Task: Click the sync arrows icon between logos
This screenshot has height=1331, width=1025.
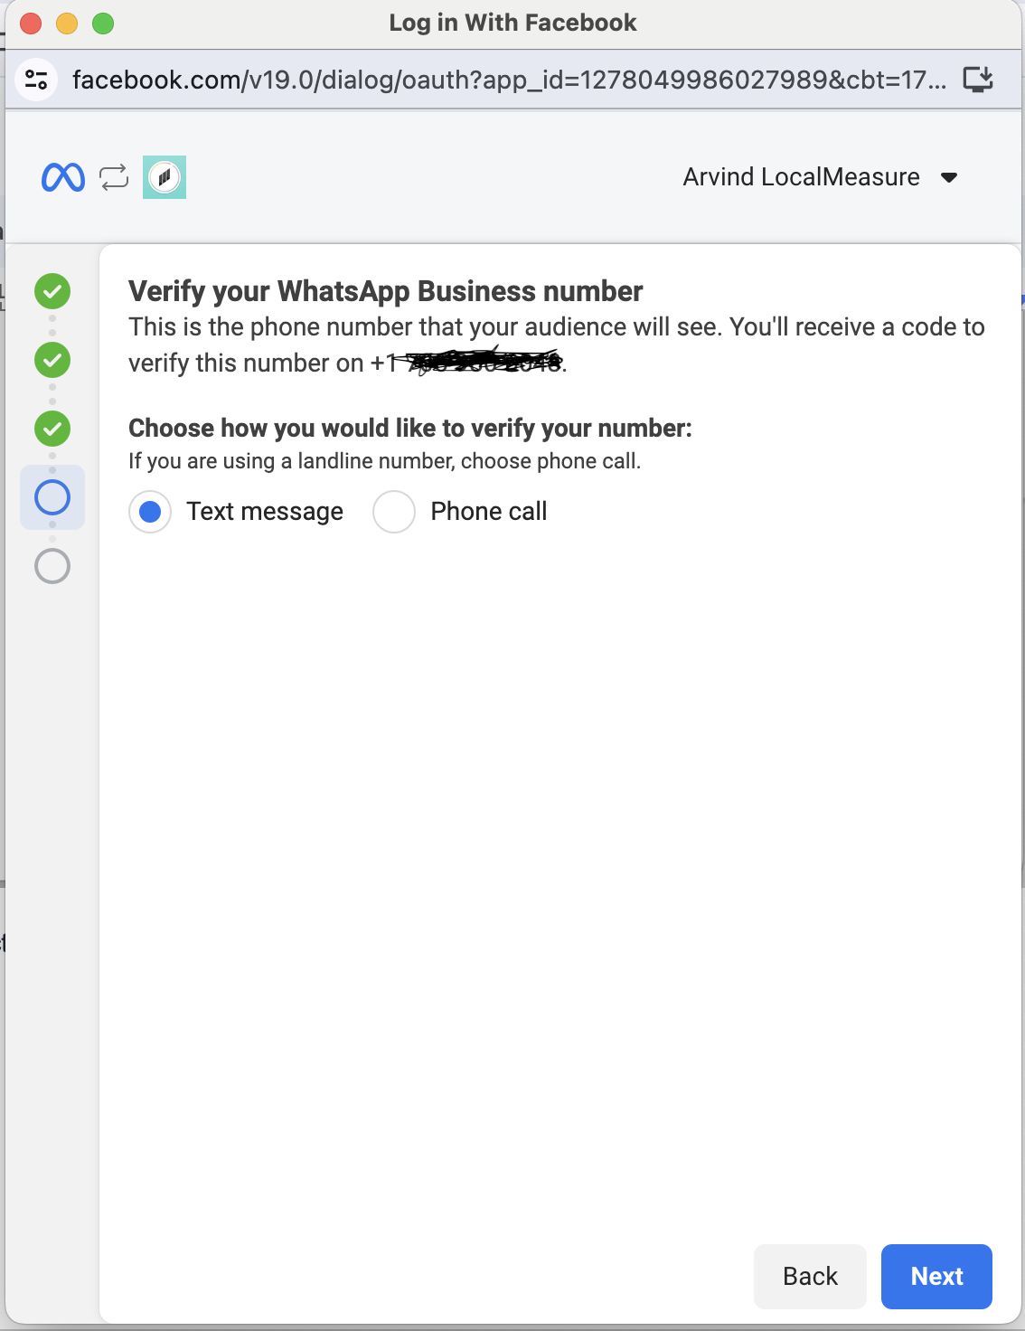Action: click(x=114, y=177)
